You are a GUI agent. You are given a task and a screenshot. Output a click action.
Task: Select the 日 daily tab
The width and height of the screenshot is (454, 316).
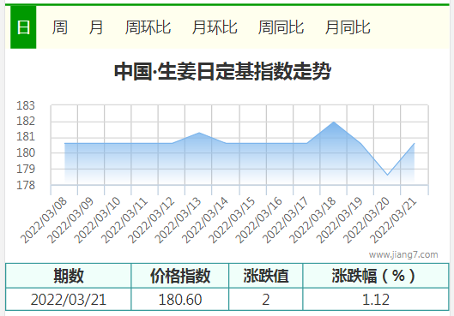[23, 27]
